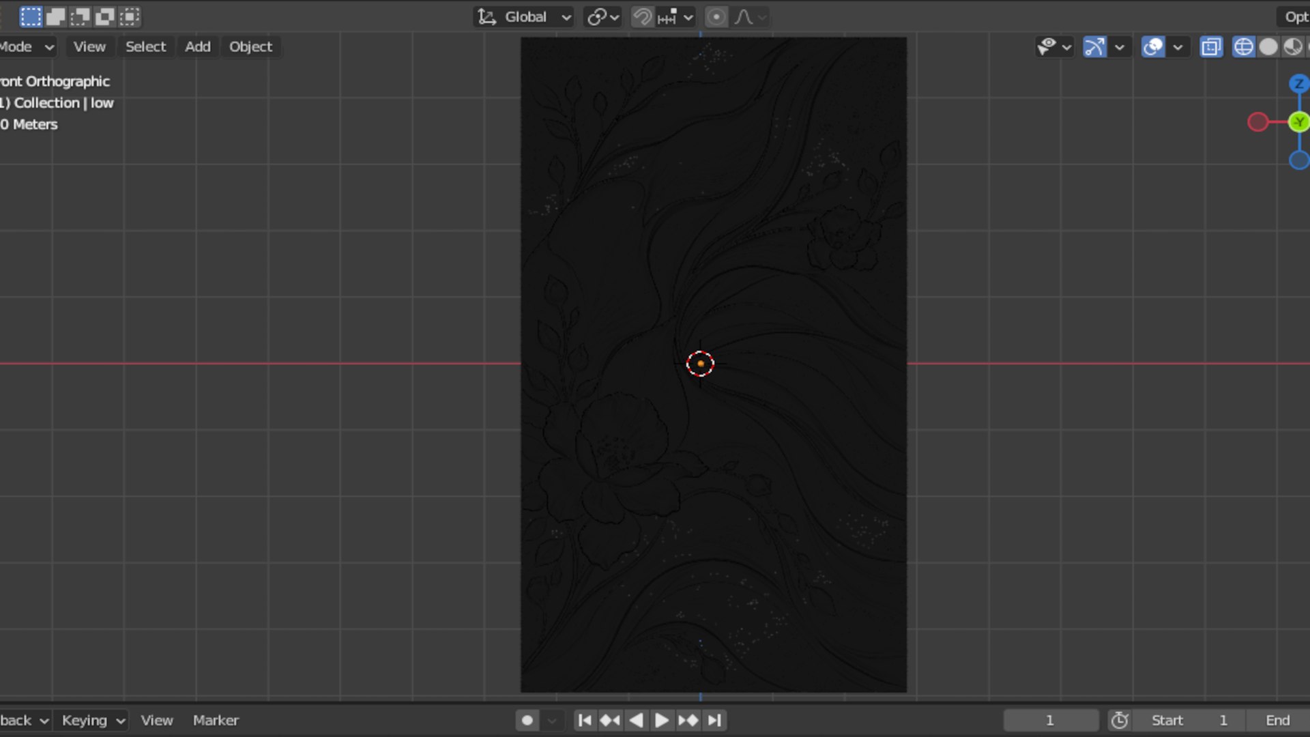Open the pivot point dropdown
The image size is (1310, 737).
point(602,17)
